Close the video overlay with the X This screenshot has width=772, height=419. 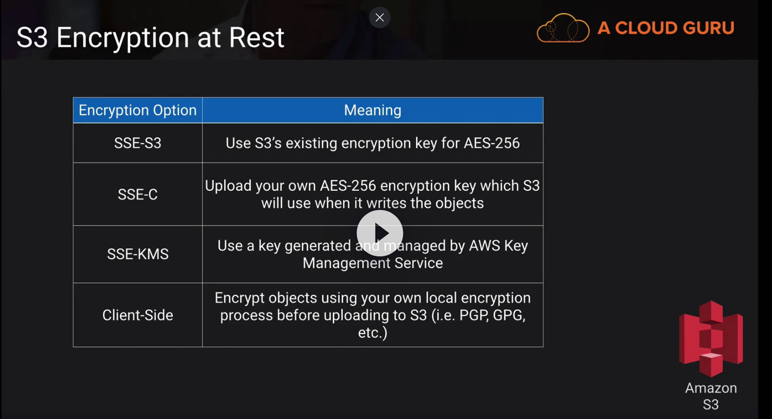coord(380,17)
